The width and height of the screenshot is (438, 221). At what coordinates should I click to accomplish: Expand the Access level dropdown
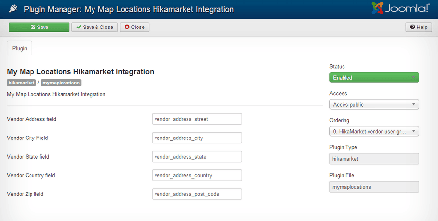tap(374, 104)
